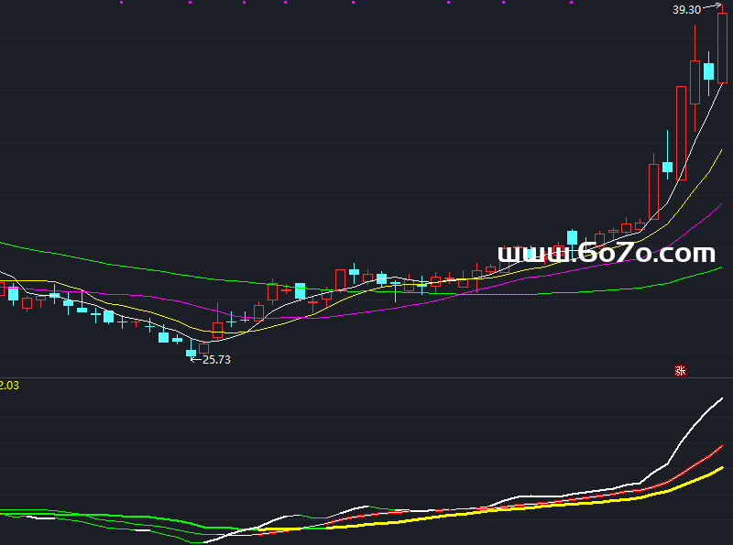Click the red 涨 marker icon
The height and width of the screenshot is (545, 733).
pyautogui.click(x=680, y=371)
